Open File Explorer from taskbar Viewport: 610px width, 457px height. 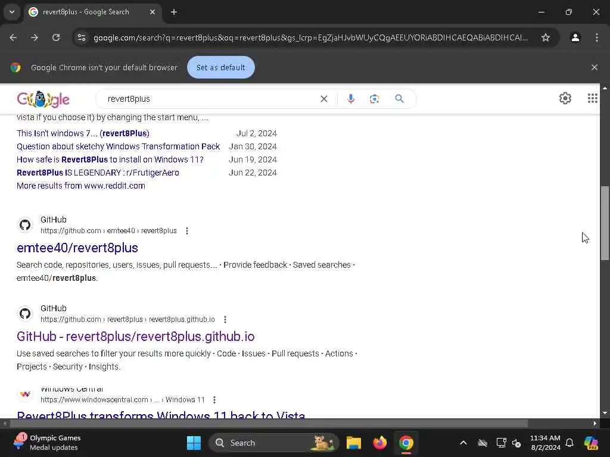354,443
